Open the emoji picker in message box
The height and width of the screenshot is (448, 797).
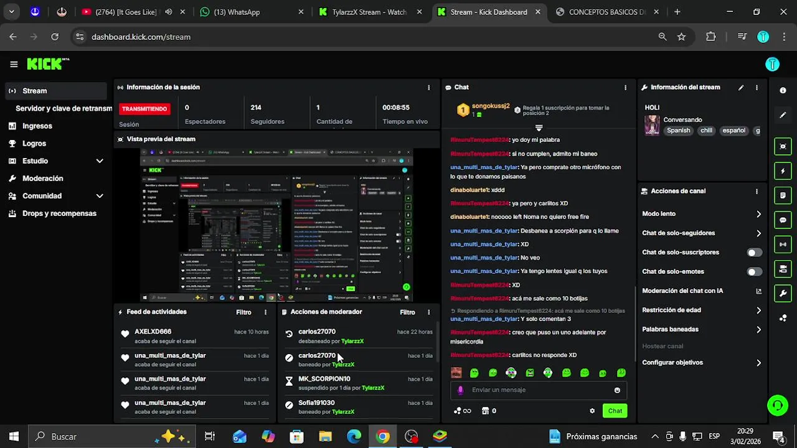617,390
